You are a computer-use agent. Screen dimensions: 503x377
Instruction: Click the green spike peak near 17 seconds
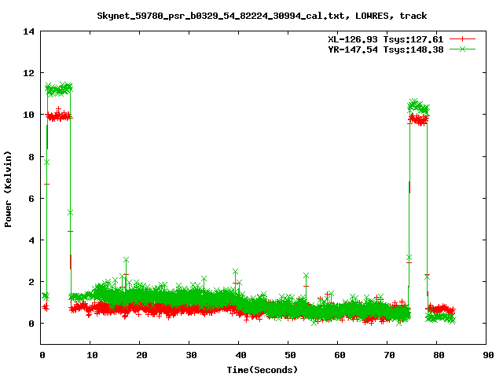(126, 259)
